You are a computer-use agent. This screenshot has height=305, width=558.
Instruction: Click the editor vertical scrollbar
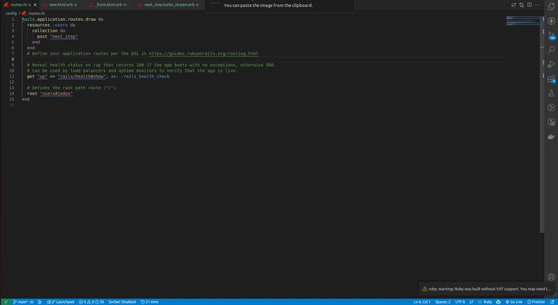click(542, 125)
